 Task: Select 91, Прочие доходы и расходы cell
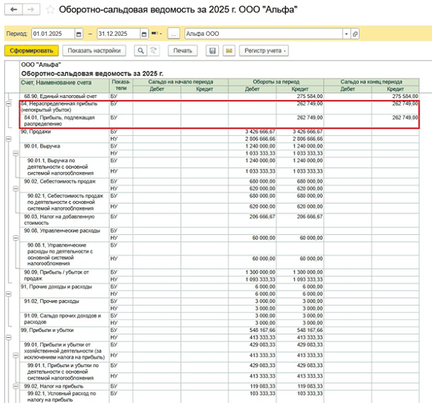64,290
